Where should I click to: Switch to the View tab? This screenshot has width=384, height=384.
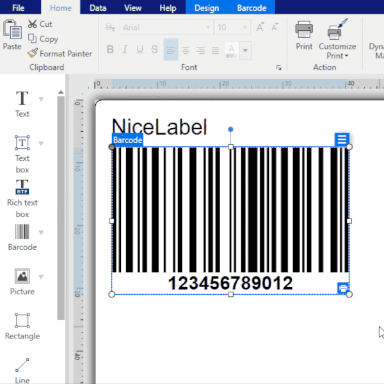[132, 8]
